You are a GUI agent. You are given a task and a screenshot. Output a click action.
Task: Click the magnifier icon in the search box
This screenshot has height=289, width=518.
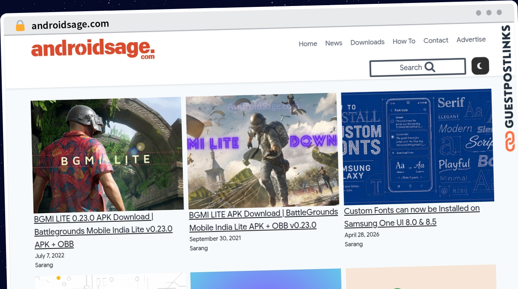click(x=430, y=67)
